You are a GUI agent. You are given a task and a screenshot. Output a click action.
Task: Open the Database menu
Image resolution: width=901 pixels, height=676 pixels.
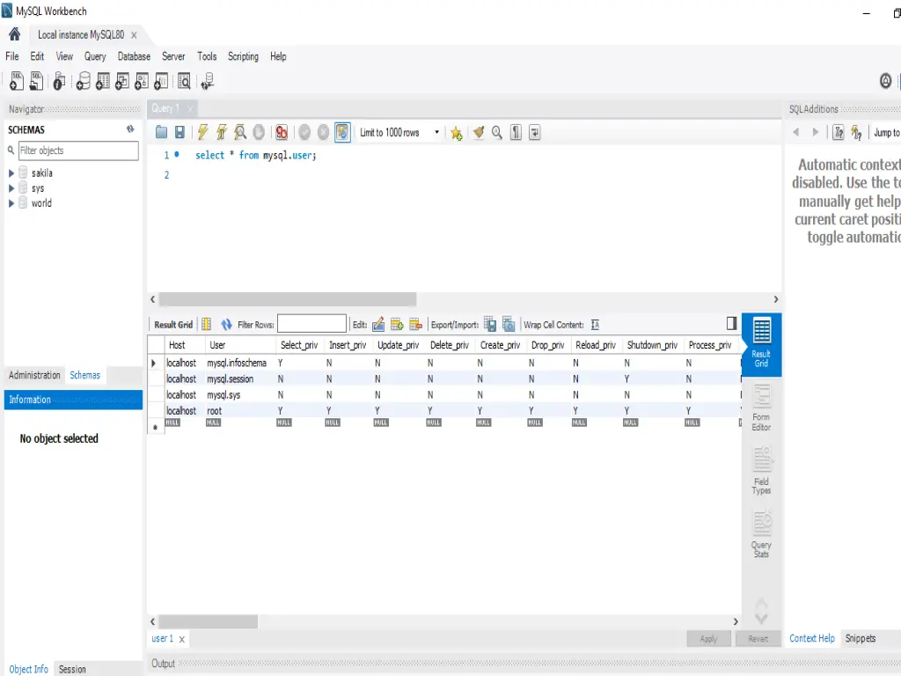coord(134,56)
